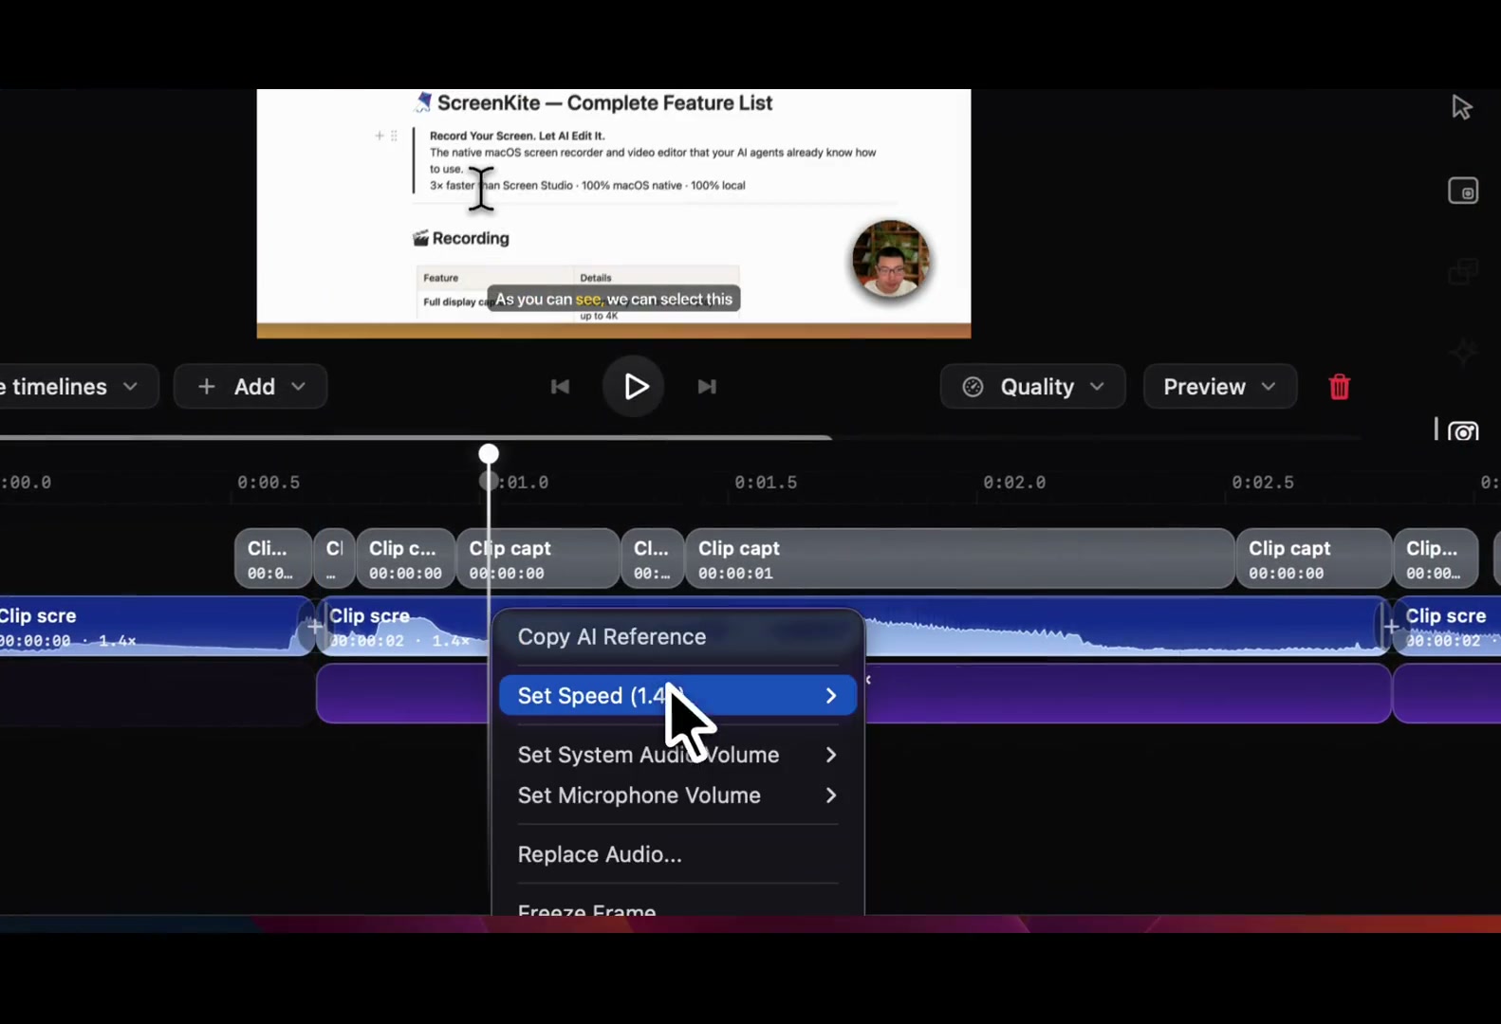
Task: Choose Copy AI Reference from context menu
Action: click(x=677, y=637)
